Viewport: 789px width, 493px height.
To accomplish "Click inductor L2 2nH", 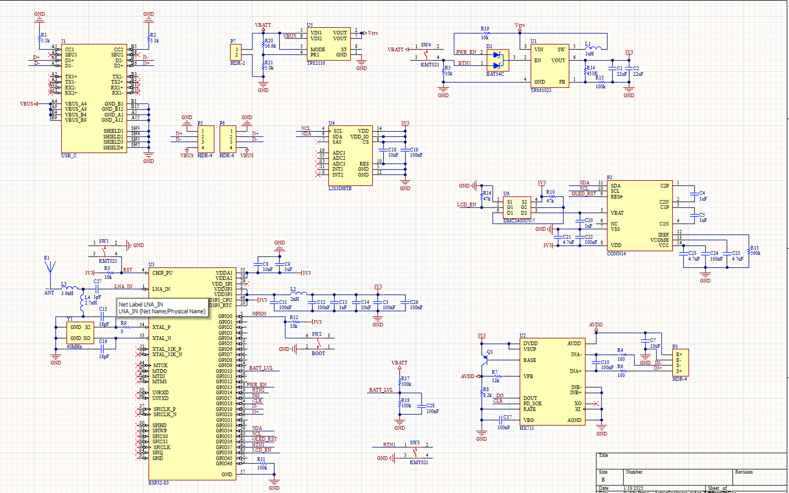I will pyautogui.click(x=298, y=294).
